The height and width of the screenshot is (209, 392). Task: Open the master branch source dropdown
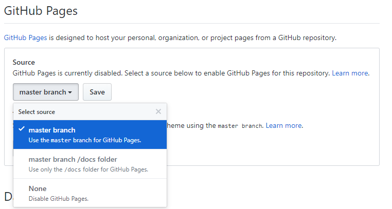tap(46, 92)
